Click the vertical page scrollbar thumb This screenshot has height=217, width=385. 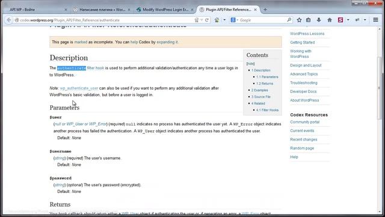pos(379,87)
